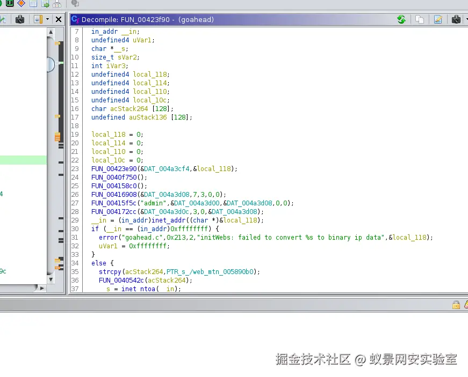Click the Decompile title text FUN_00423f90
The image size is (468, 377).
click(145, 20)
